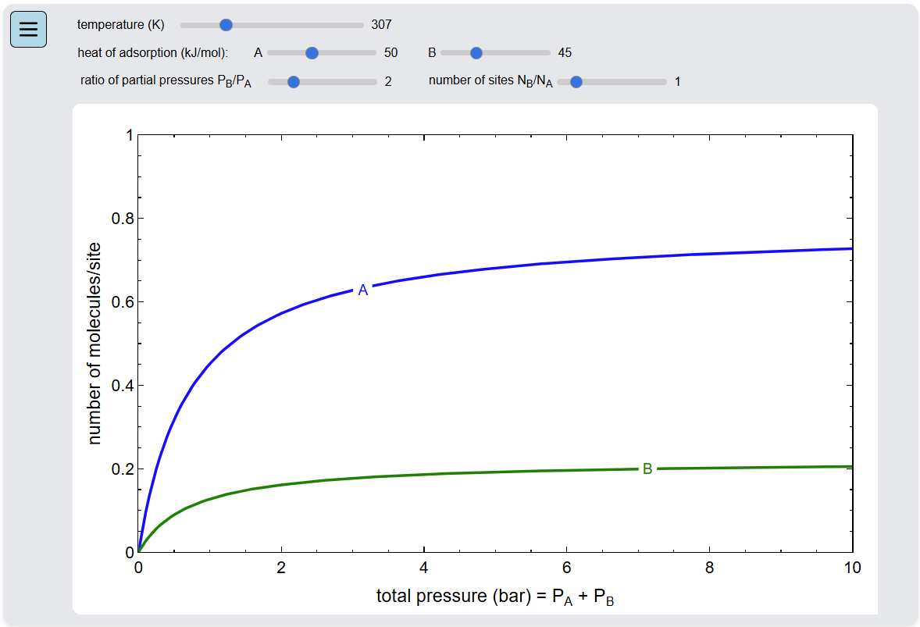Viewport: 920px width, 627px height.
Task: Click heat of adsorption A slider handle
Action: point(312,53)
